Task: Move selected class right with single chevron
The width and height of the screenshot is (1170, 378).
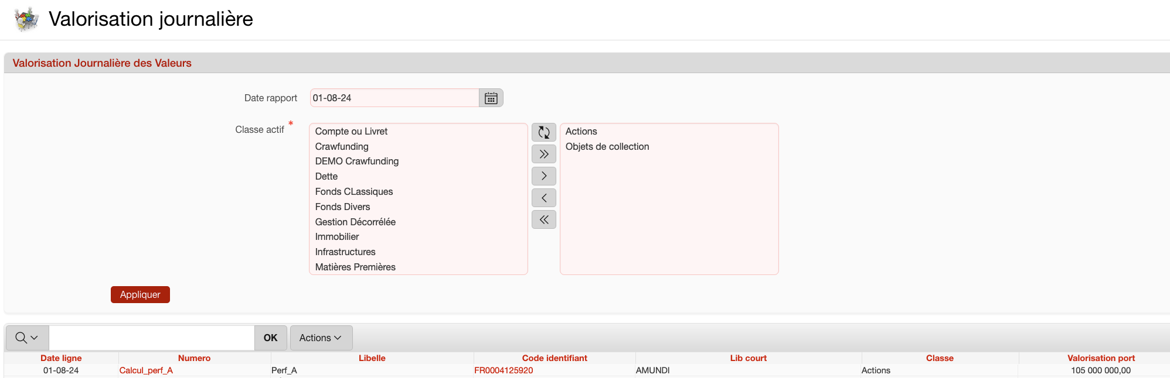Action: 544,176
